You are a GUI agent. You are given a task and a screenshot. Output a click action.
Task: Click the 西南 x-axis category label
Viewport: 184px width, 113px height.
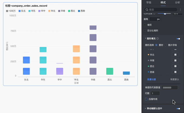(x=126, y=80)
